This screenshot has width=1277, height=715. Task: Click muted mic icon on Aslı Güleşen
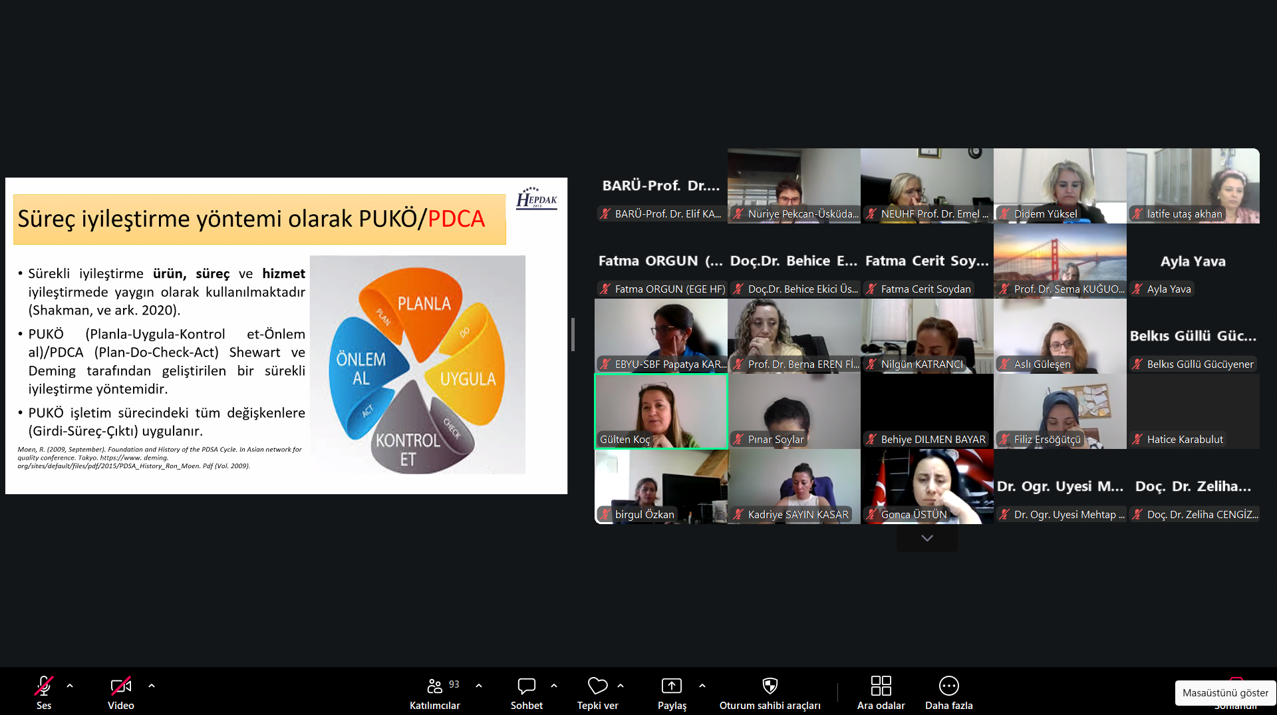pyautogui.click(x=1004, y=364)
